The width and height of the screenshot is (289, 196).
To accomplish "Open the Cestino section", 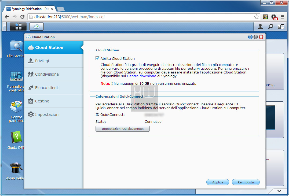I will 54,101.
